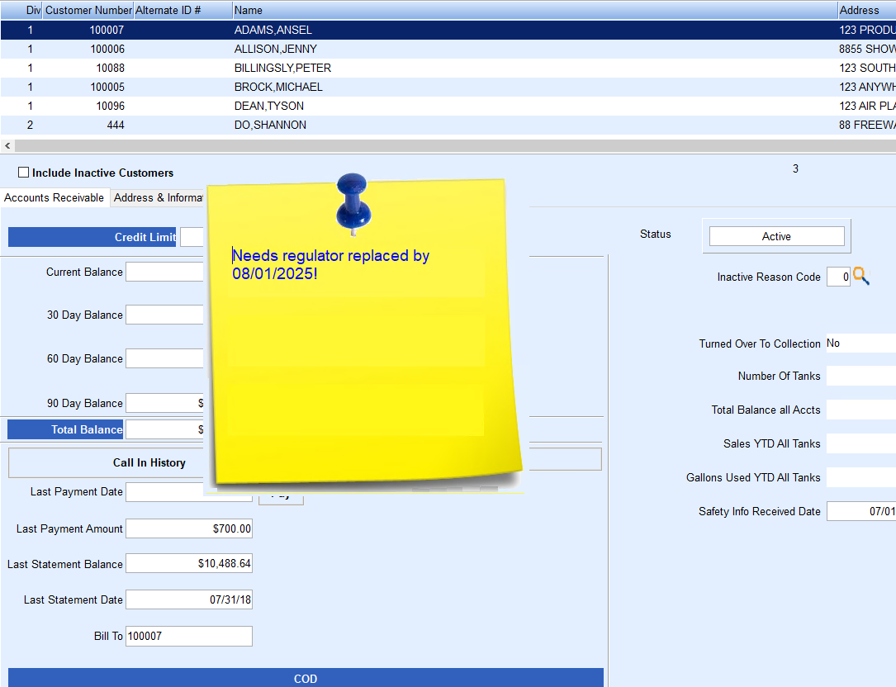Click the Last Statement Date field
The height and width of the screenshot is (687, 896).
(188, 599)
